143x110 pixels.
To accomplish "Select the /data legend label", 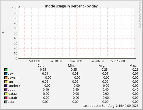I will (x=10, y=102).
